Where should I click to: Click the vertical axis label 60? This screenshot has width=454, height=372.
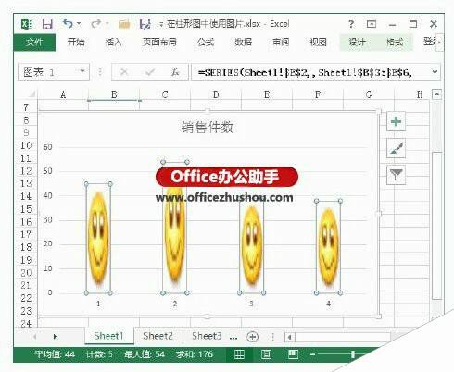click(x=47, y=147)
